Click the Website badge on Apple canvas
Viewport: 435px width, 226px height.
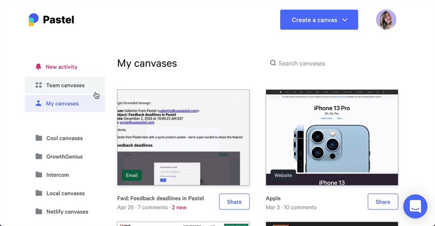(x=283, y=175)
